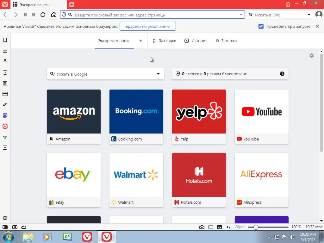The width and height of the screenshot is (324, 243).
Task: Focus the 'Искать в Bing' search field
Action: pyautogui.click(x=280, y=15)
